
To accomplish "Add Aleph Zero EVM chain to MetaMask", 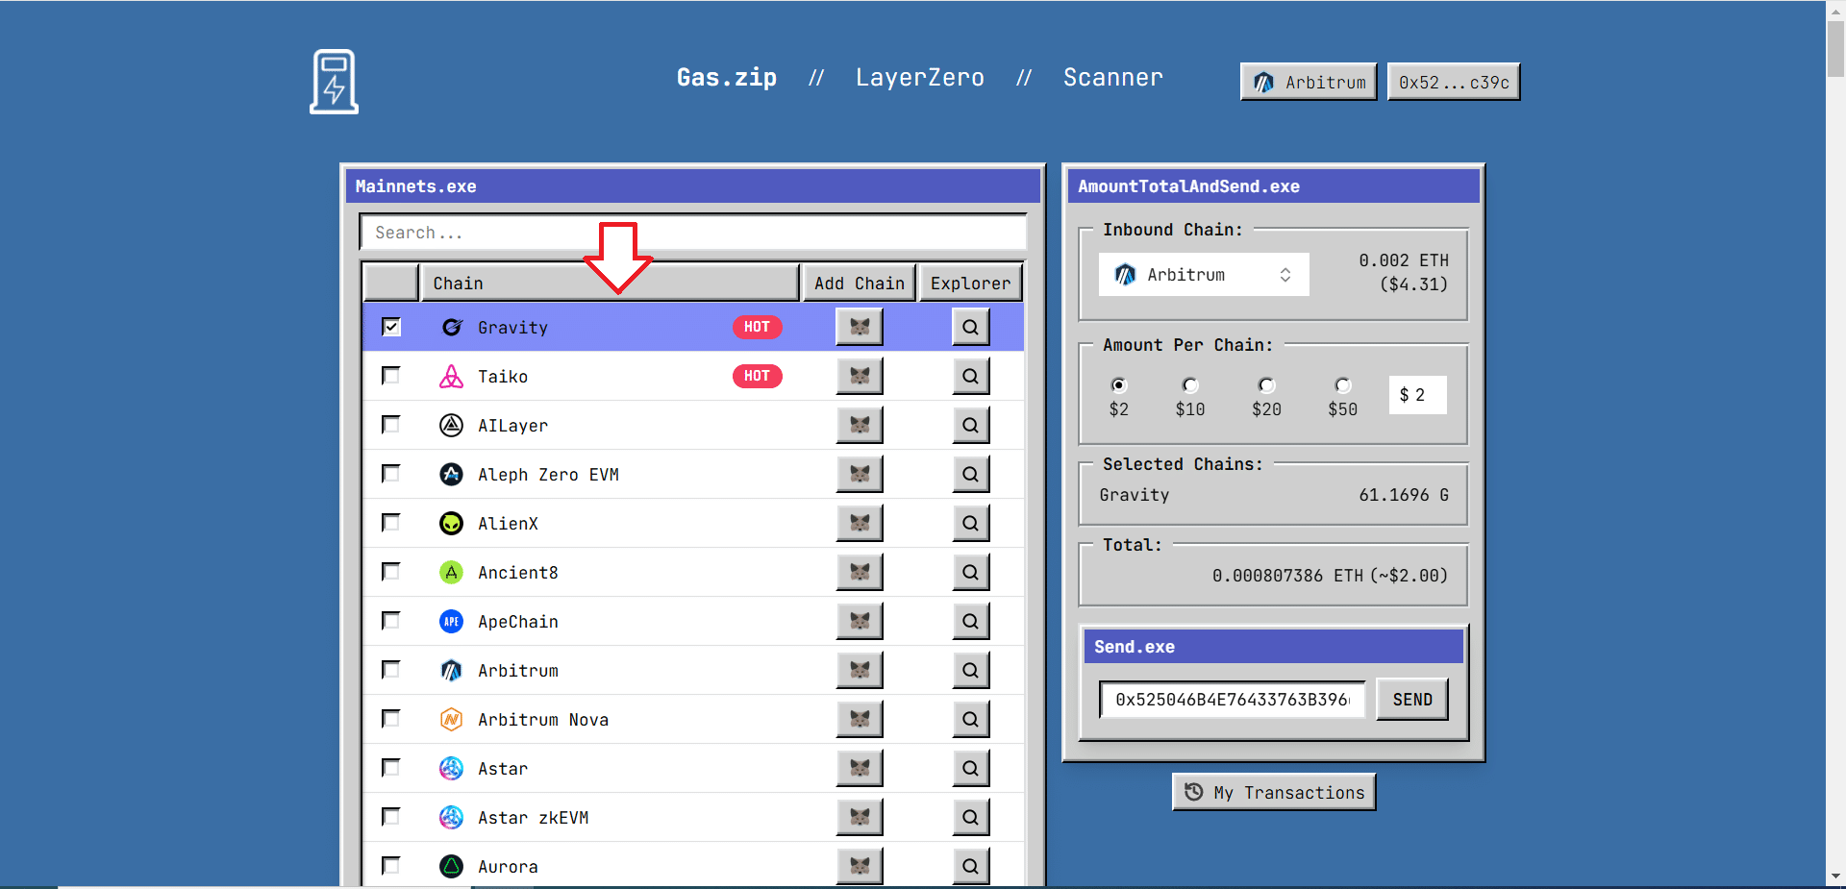I will [x=860, y=474].
